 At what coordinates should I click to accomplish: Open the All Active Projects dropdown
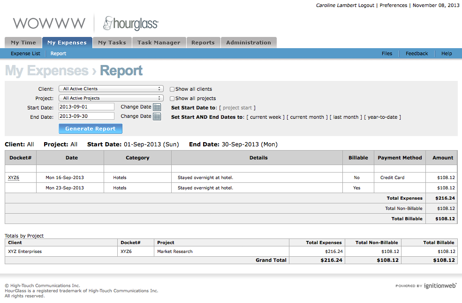[x=111, y=98]
